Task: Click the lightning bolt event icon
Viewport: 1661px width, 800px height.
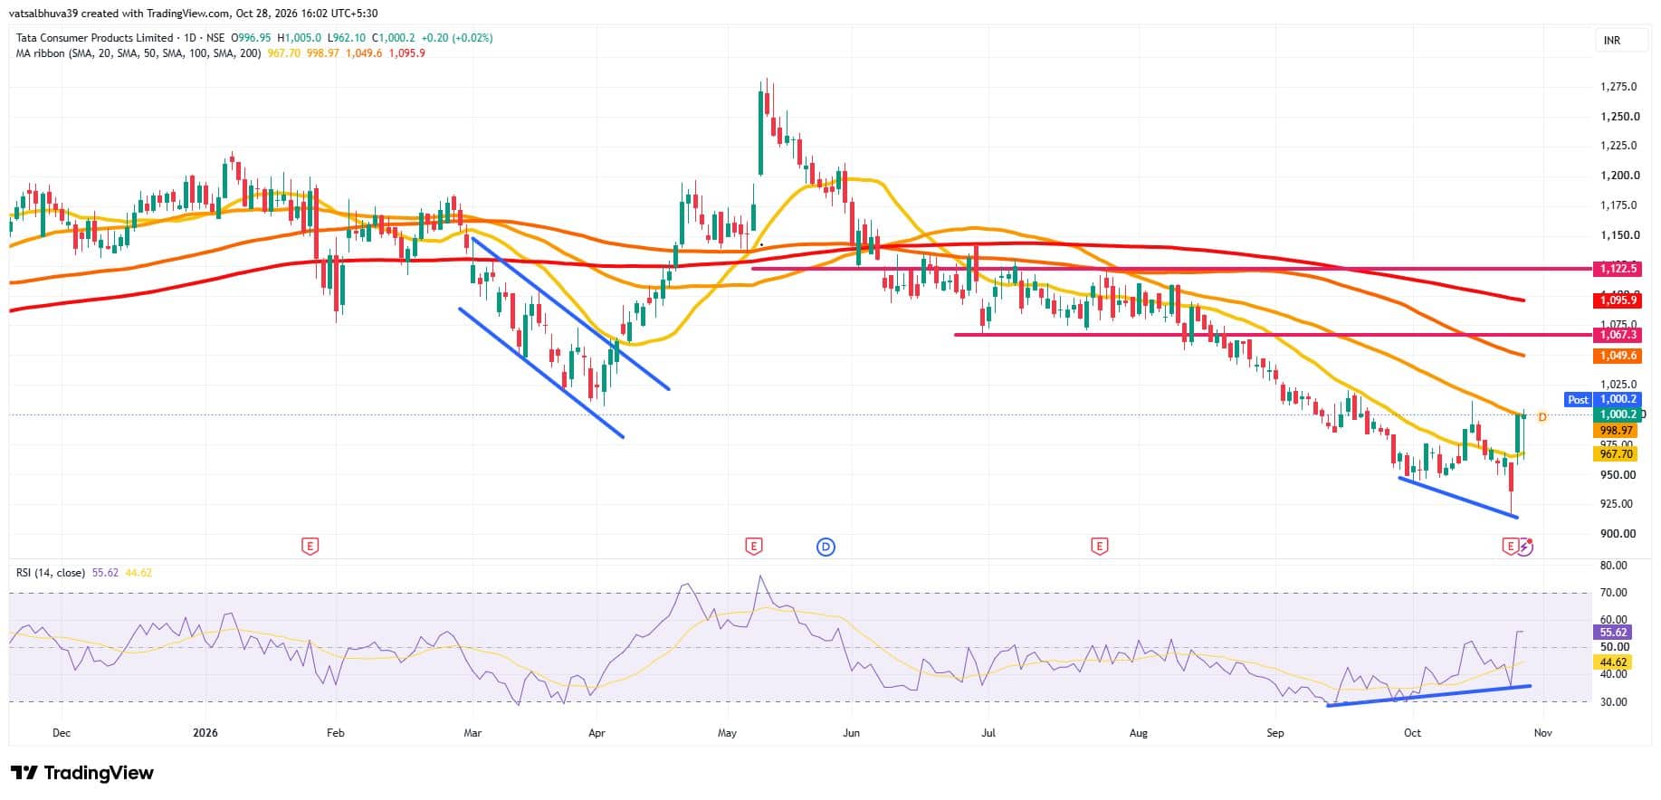Action: (1525, 546)
